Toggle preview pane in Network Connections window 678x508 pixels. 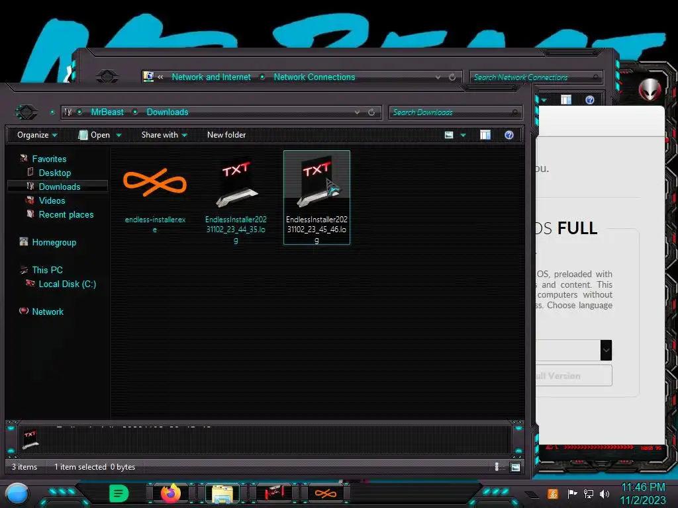click(x=566, y=100)
